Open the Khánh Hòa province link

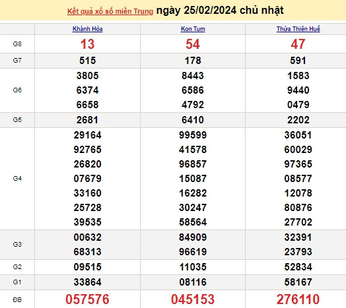click(x=88, y=29)
